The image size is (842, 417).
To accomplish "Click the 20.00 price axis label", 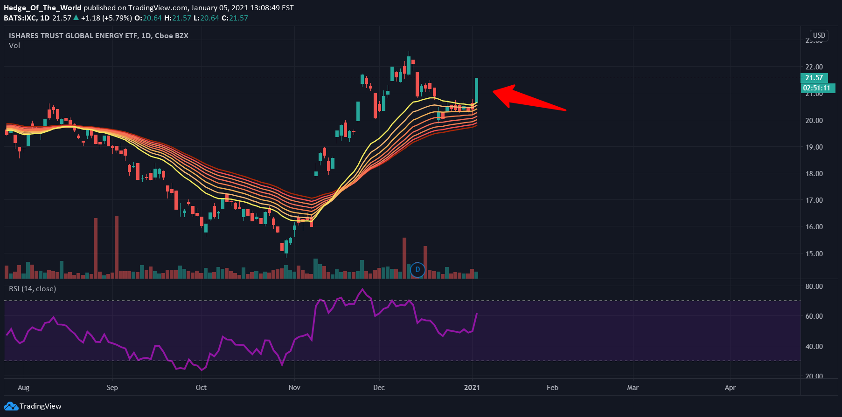I will point(814,121).
